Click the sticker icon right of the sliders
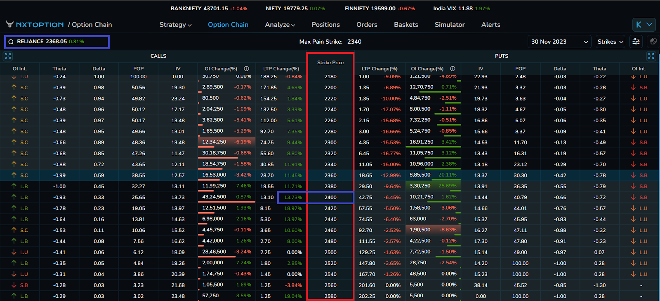Viewport: 660px width, 301px height. tap(653, 42)
